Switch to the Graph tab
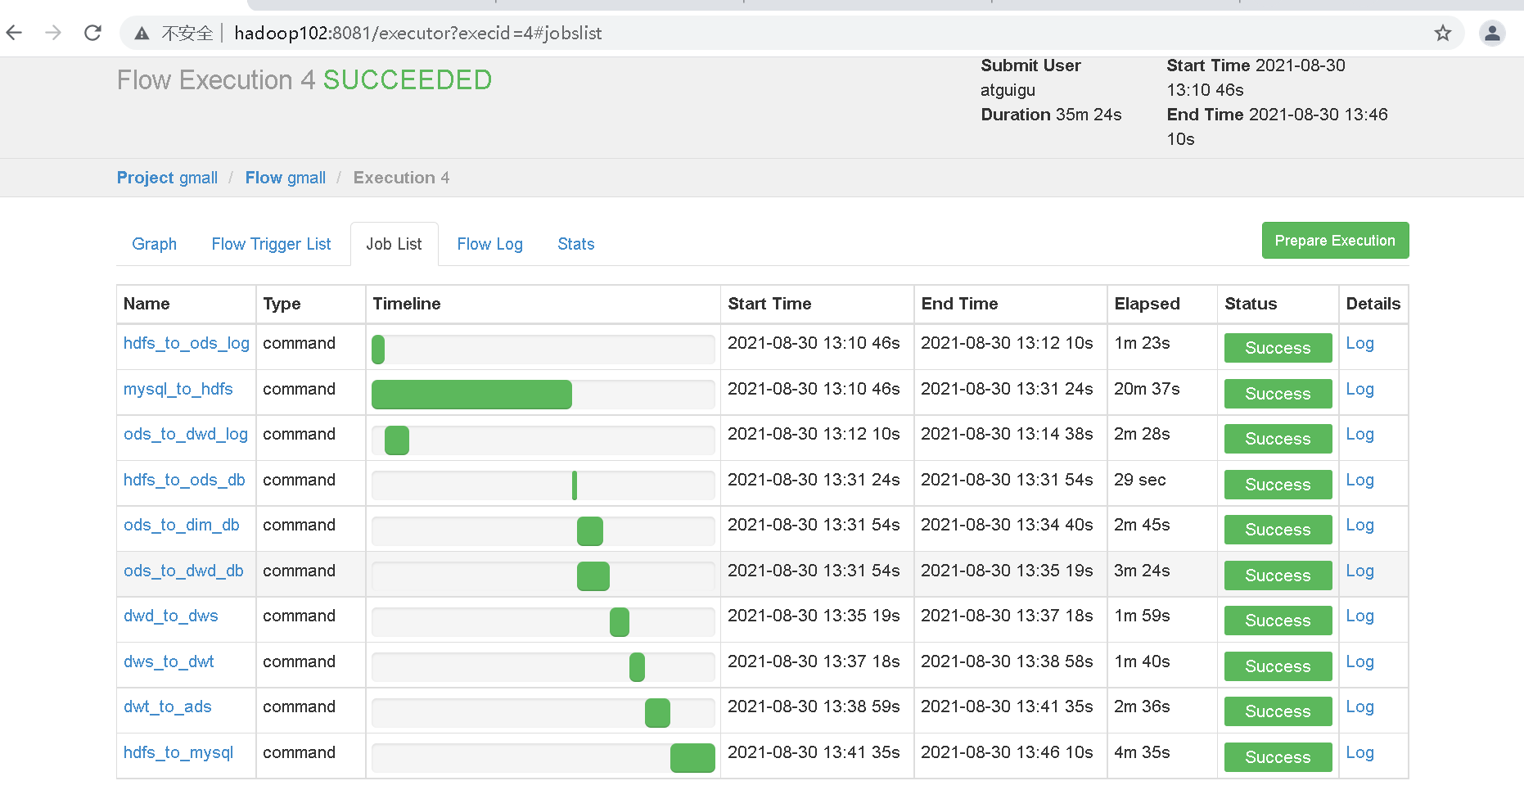This screenshot has width=1524, height=799. [154, 244]
